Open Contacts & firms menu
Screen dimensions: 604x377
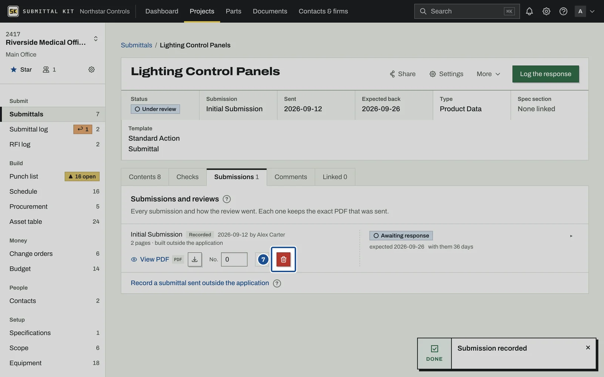pyautogui.click(x=323, y=11)
